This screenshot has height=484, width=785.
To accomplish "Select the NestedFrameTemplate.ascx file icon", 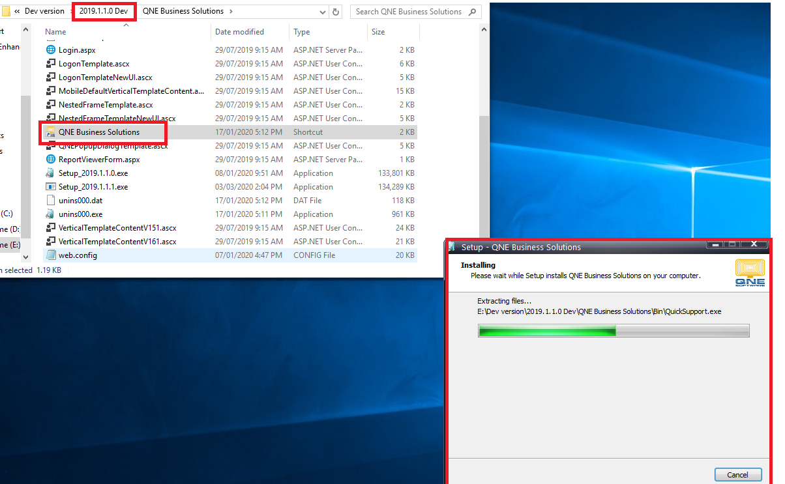I will [50, 105].
